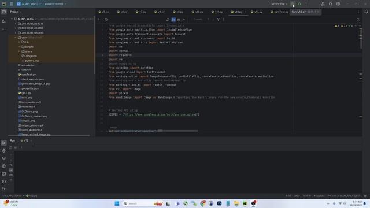Screen dimensions: 370x208
Task: Open the Git version control tool window
Action: (x=4, y=189)
